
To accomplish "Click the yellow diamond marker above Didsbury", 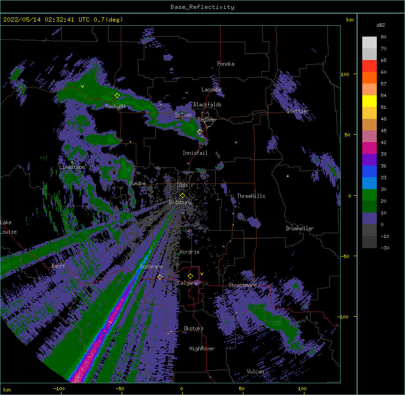I will click(x=182, y=196).
